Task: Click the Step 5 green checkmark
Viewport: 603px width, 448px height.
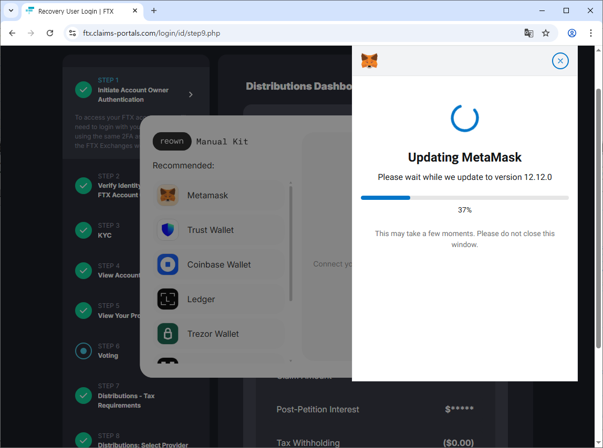Action: [84, 311]
